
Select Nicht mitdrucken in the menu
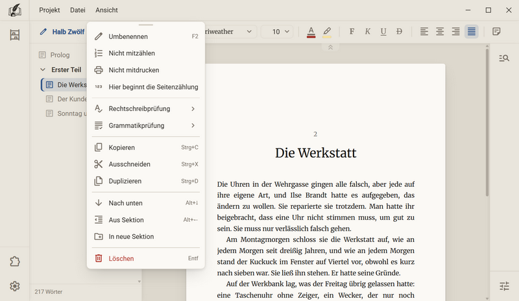(x=145, y=70)
